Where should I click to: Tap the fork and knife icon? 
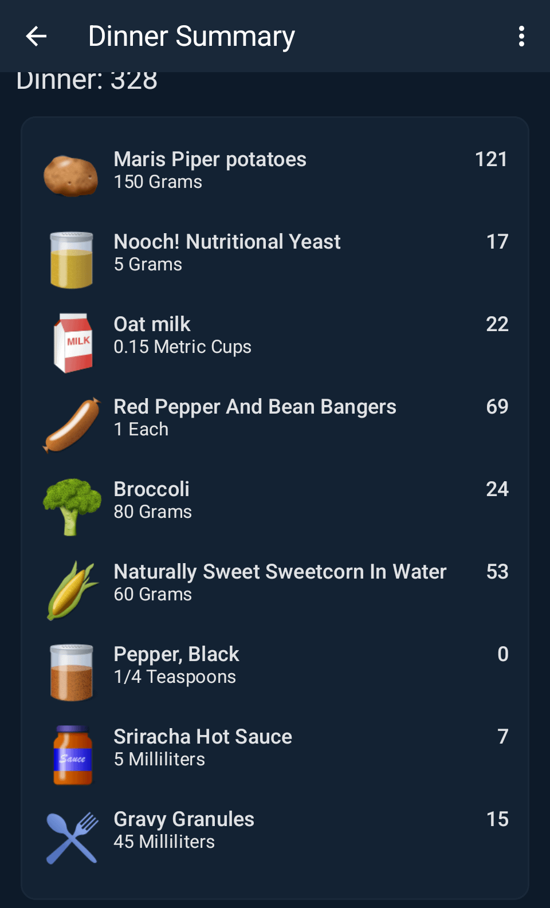(72, 837)
